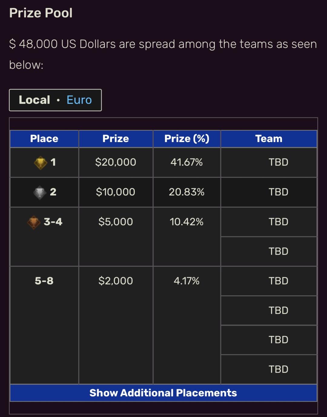The height and width of the screenshot is (417, 327).
Task: Click the $2,000 prize cell
Action: (116, 325)
